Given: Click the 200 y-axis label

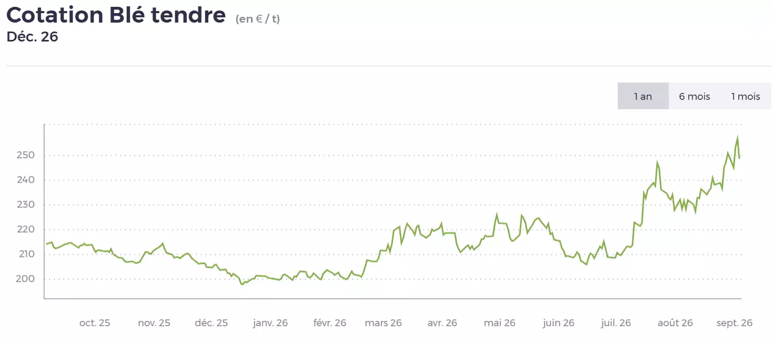Looking at the screenshot, I should pyautogui.click(x=26, y=279).
